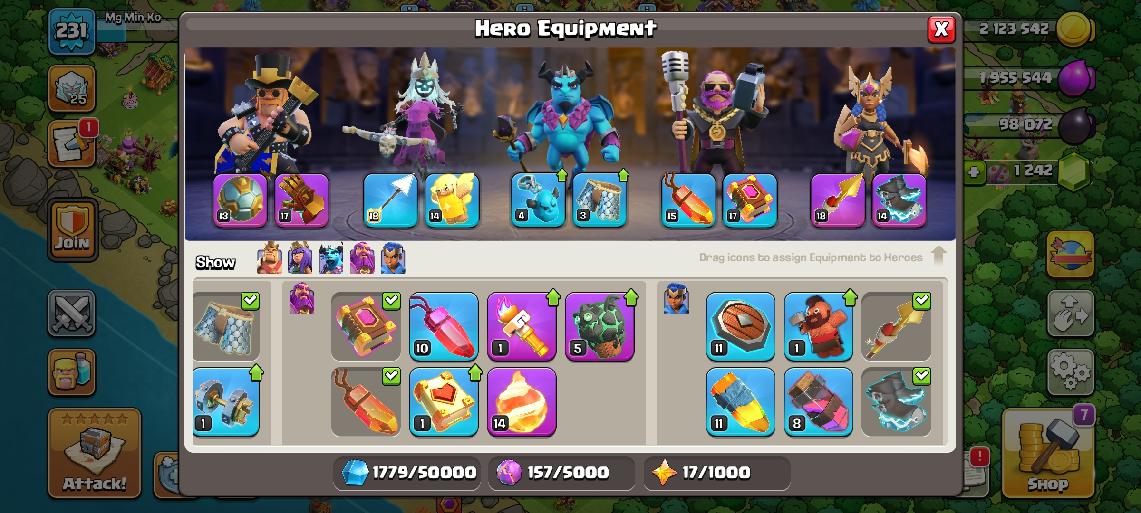
Task: Select the level 8 Haste Vial equipment
Action: tap(818, 402)
